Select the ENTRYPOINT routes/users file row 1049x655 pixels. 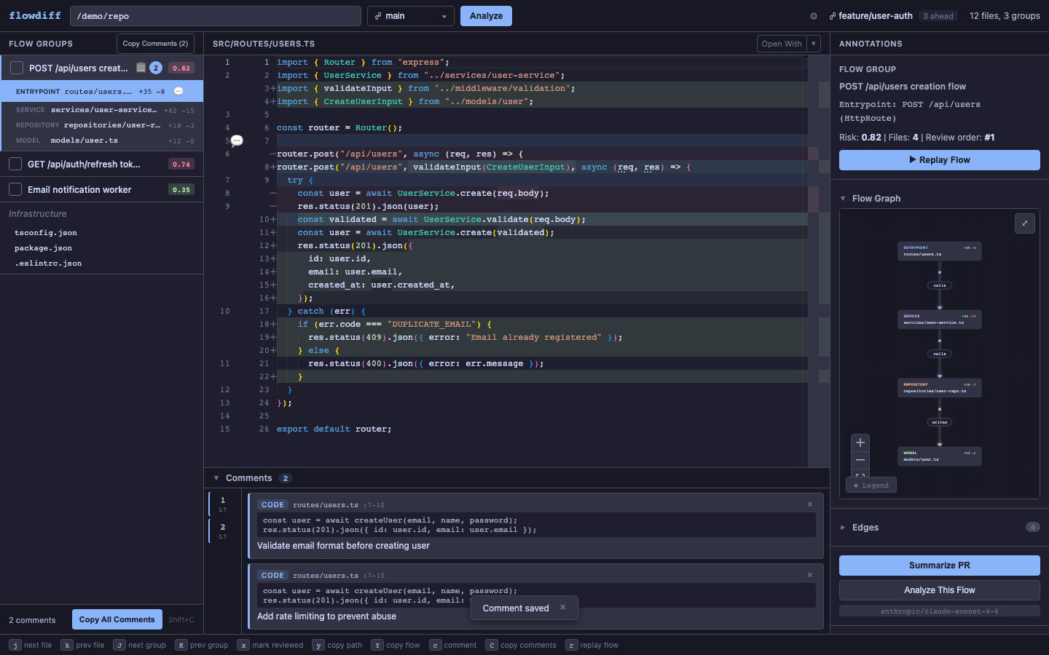(x=102, y=92)
